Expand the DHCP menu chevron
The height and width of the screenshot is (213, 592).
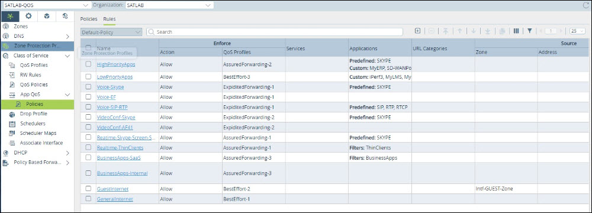67,153
